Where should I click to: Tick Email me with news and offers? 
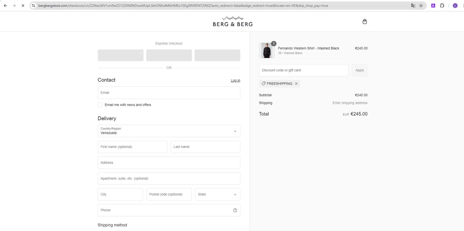pyautogui.click(x=100, y=105)
